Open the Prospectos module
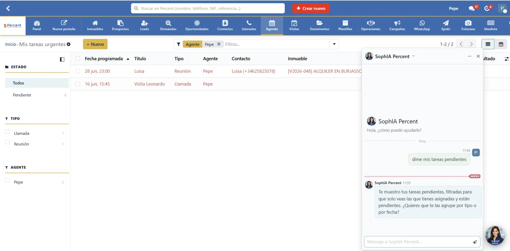This screenshot has width=510, height=251. tap(120, 25)
